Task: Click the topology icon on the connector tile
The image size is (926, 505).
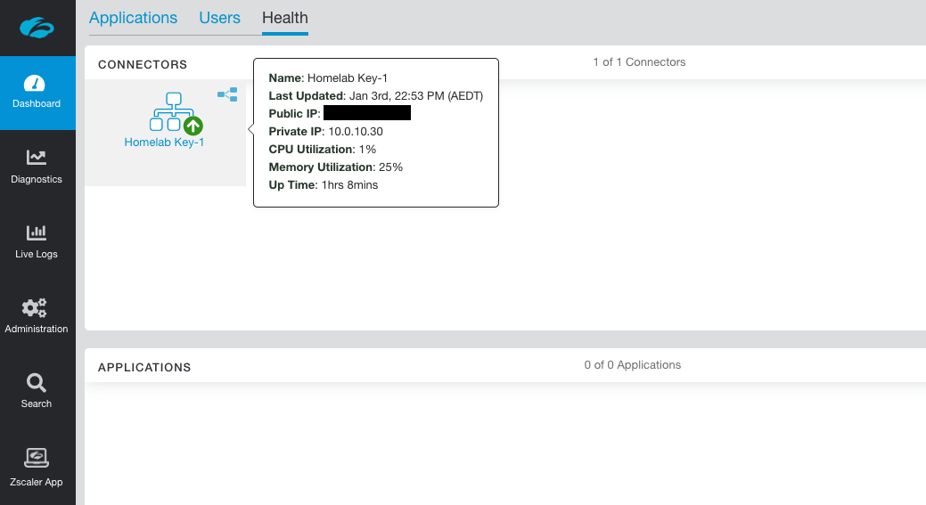Action: coord(227,94)
